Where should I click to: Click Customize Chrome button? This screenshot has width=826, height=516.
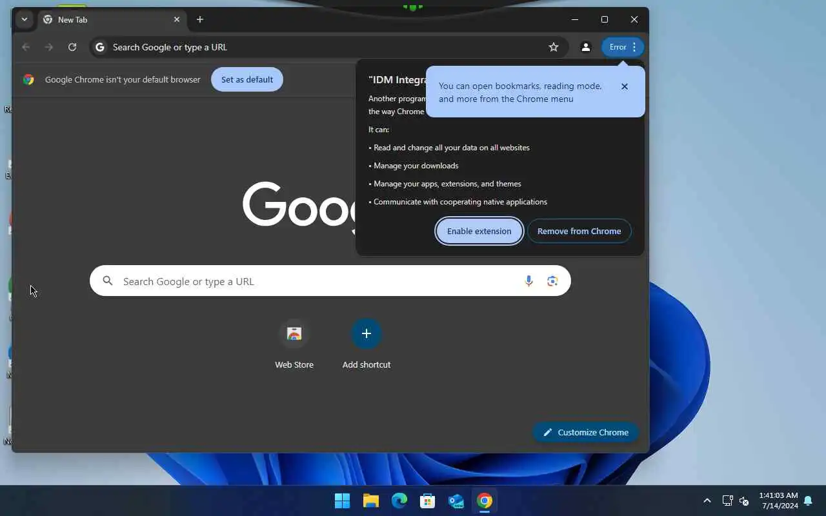coord(586,432)
